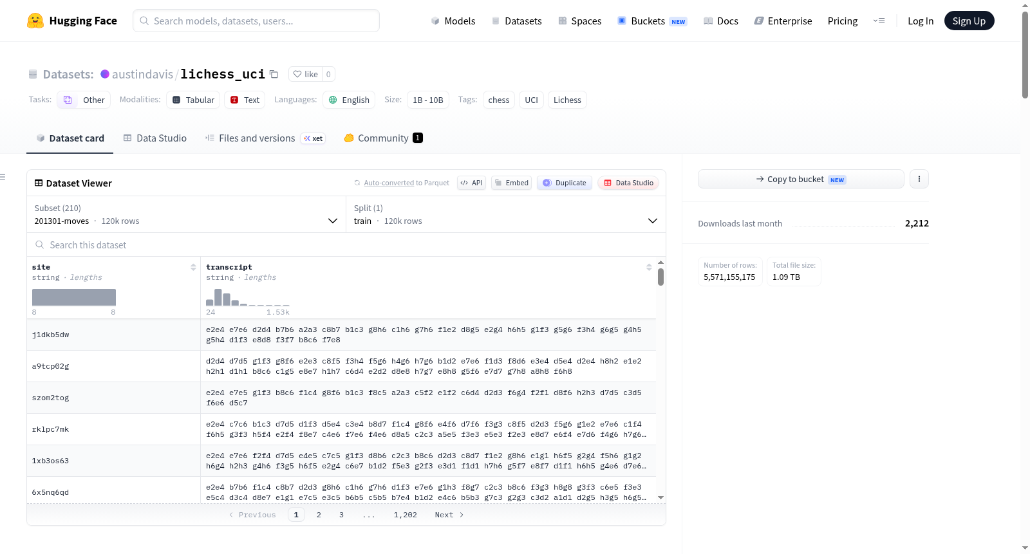Image resolution: width=1030 pixels, height=554 pixels.
Task: Click the table scroll-down arrow
Action: pyautogui.click(x=660, y=497)
